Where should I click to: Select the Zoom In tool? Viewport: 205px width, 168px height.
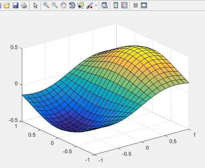(46, 6)
